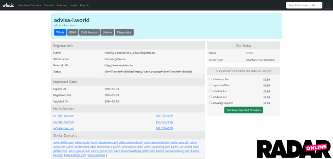333x159 pixels.
Task: Click the Registrar Info section header
Action: click(128, 45)
